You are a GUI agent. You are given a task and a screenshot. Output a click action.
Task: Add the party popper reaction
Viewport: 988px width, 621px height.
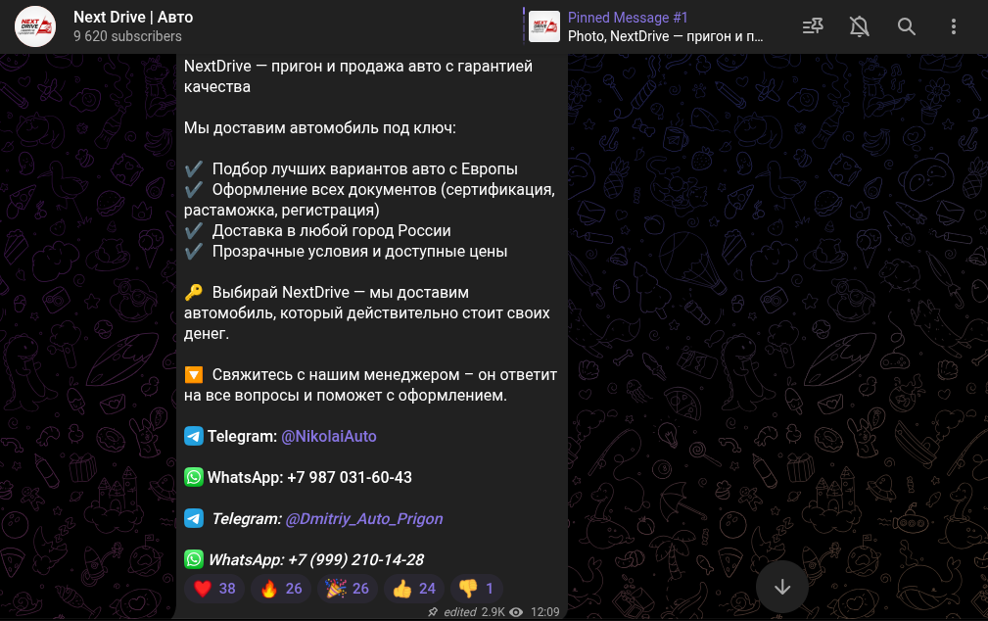click(x=348, y=589)
